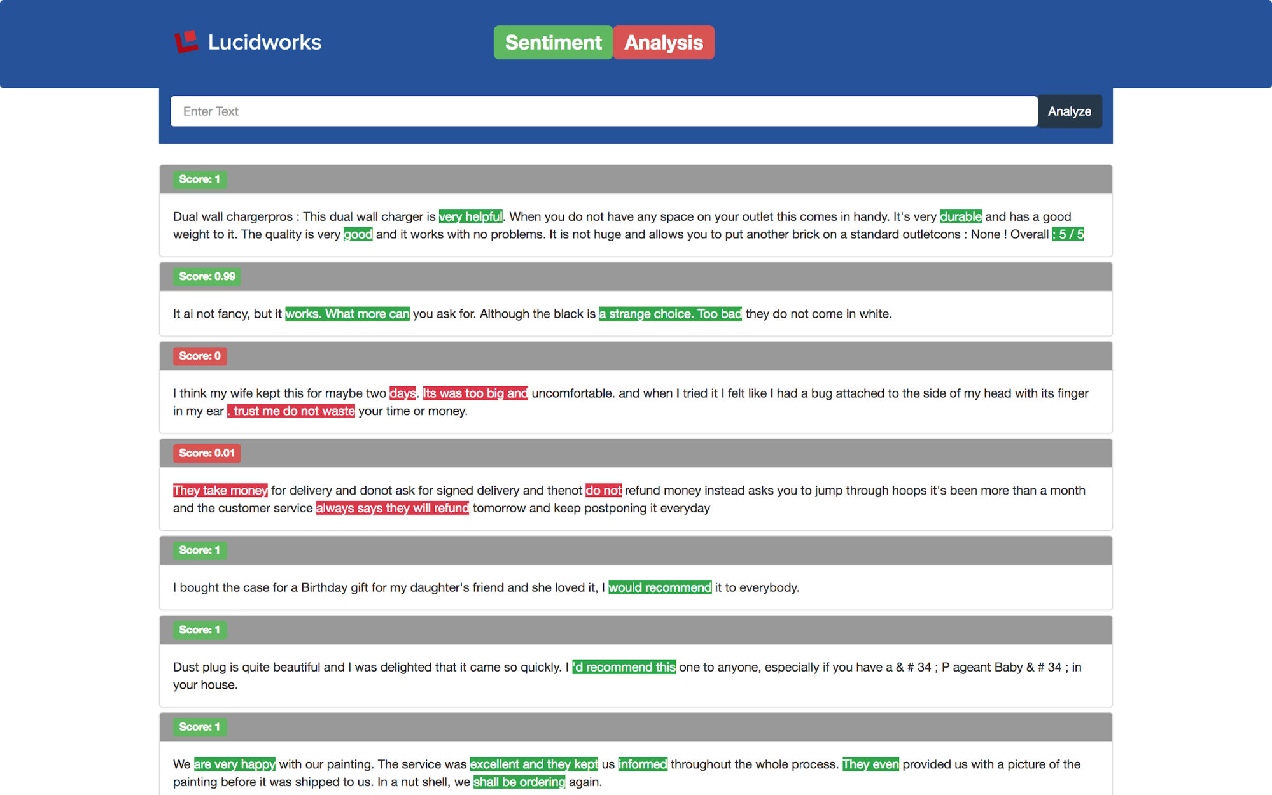Screen dimensions: 1272x795
Task: Click the text 'Dual wall chargerpros'
Action: [233, 216]
